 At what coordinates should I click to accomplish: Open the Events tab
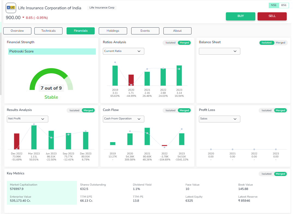point(145,31)
